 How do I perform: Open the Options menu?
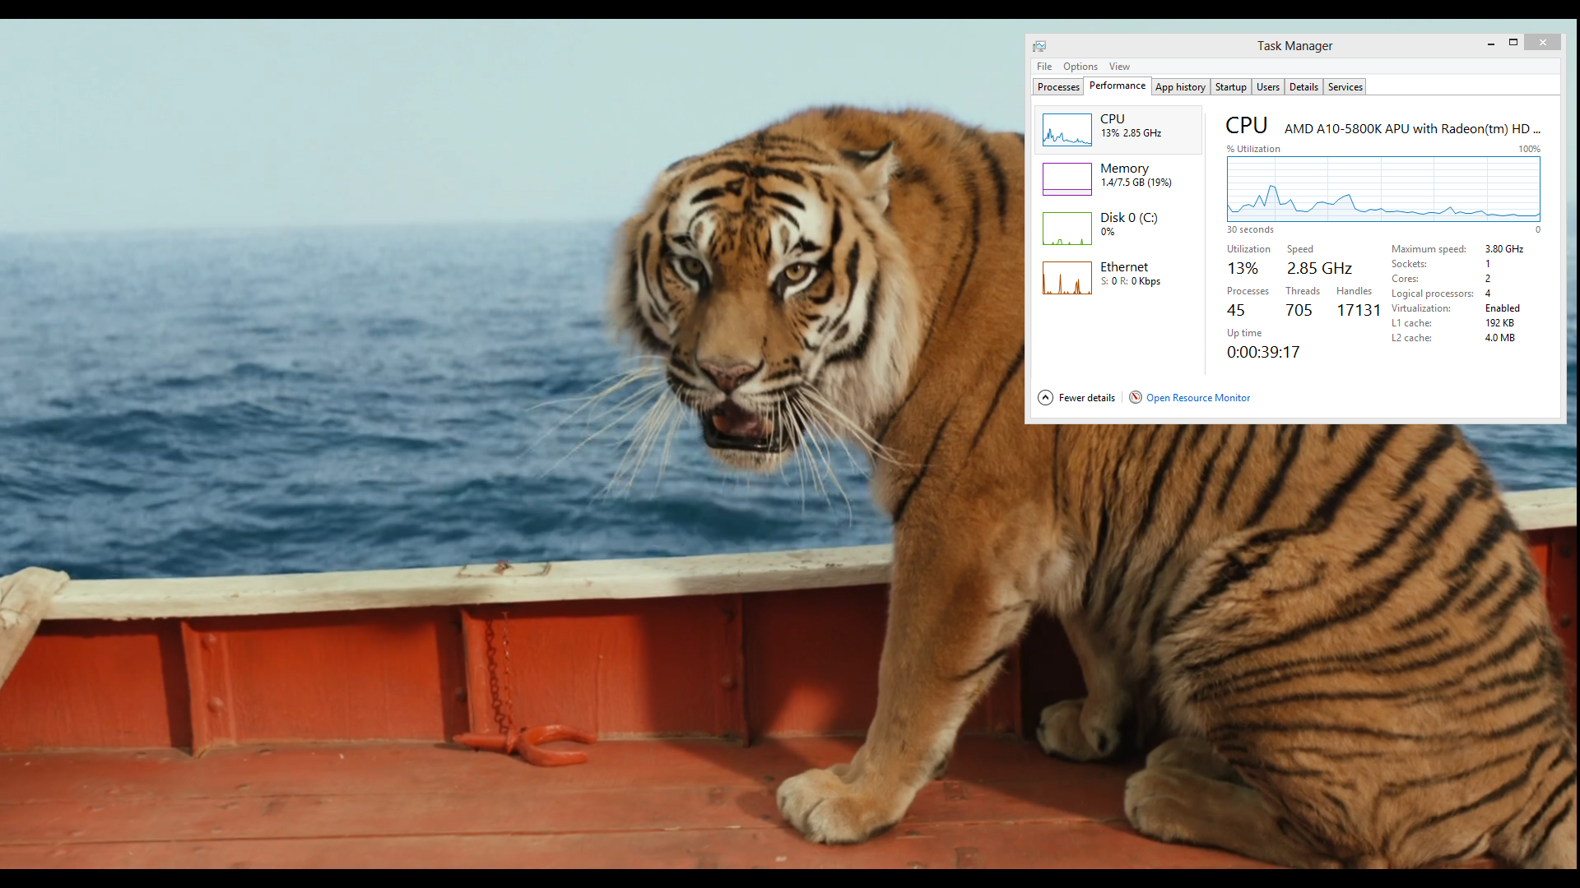click(1080, 67)
